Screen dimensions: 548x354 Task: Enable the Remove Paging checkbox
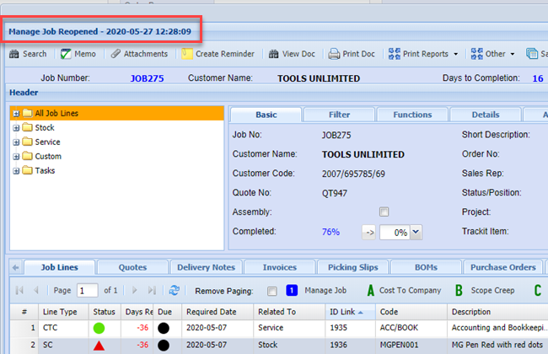click(x=271, y=291)
